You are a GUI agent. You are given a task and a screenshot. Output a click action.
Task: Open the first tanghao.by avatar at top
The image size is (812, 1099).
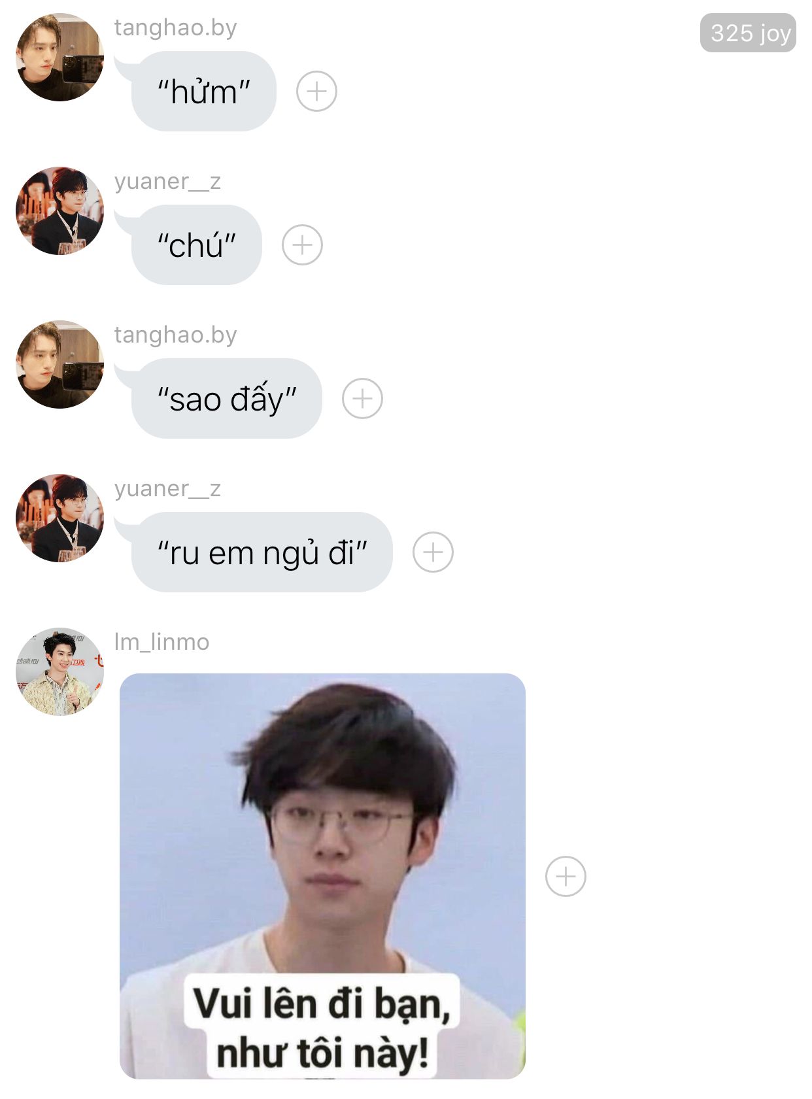(x=59, y=57)
